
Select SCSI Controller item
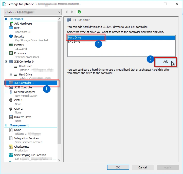23,87
